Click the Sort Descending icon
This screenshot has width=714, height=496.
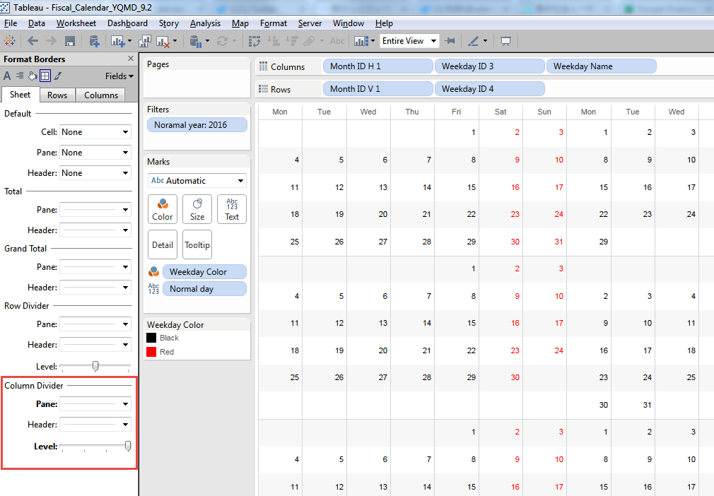[x=291, y=42]
